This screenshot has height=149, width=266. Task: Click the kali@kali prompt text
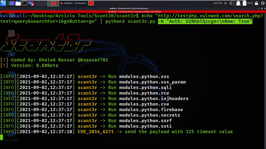tap(13, 16)
